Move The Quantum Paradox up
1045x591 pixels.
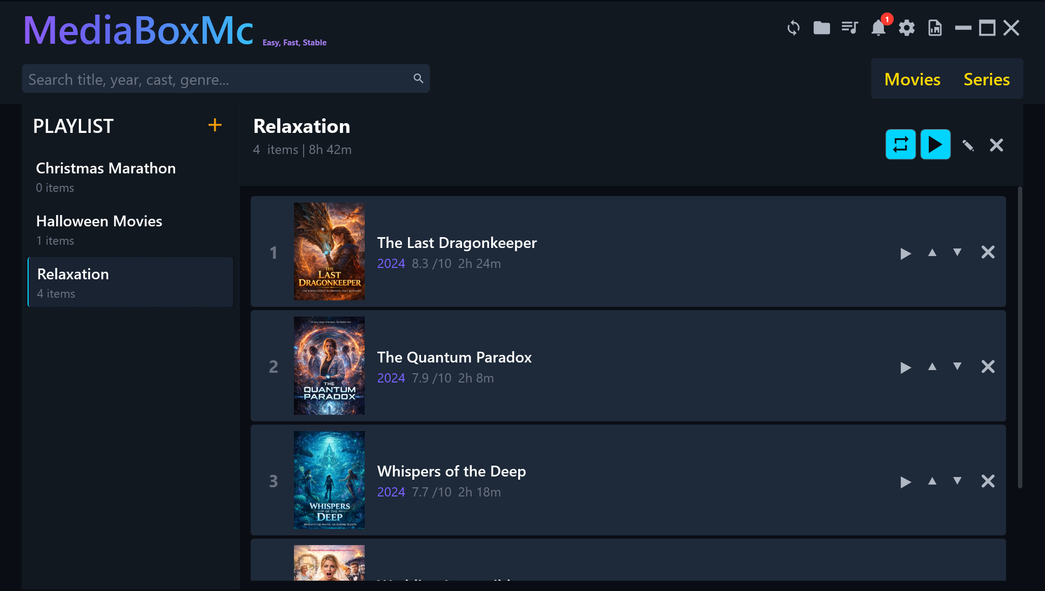tap(932, 367)
